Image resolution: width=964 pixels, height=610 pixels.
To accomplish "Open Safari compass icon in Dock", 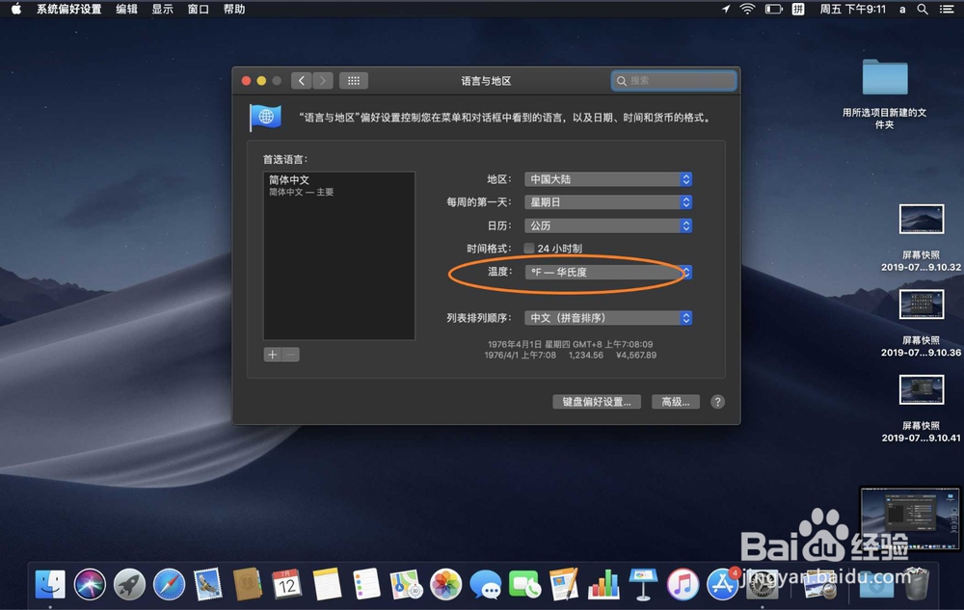I will coord(169,584).
